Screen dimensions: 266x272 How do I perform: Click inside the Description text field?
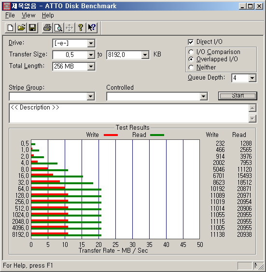pyautogui.click(x=129, y=113)
